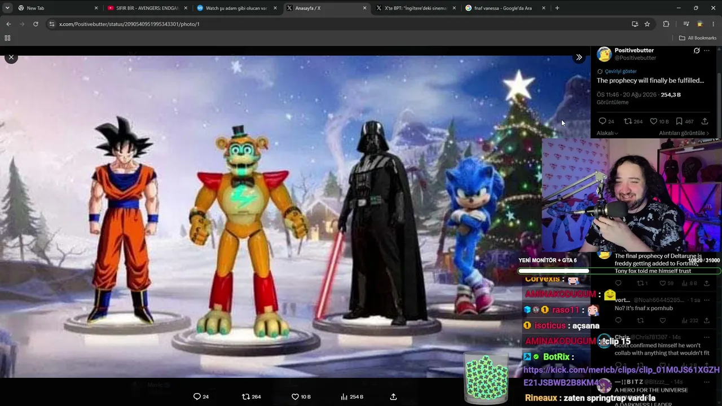The height and width of the screenshot is (406, 722).
Task: Collapse the tweet sidebar with the double-chevron icon
Action: point(579,58)
